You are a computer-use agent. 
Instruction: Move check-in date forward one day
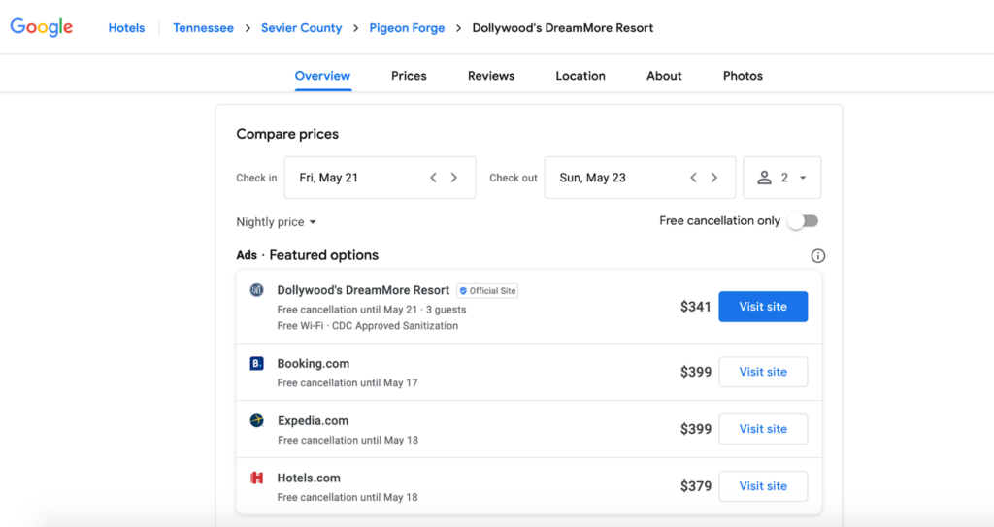pos(454,178)
